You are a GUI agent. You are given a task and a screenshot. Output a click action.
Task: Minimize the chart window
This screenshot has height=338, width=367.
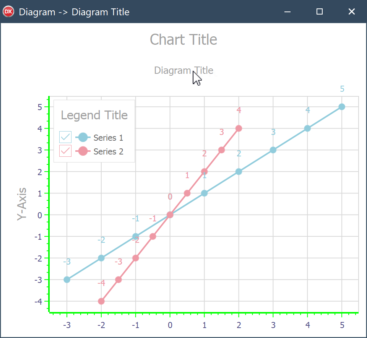pyautogui.click(x=287, y=12)
